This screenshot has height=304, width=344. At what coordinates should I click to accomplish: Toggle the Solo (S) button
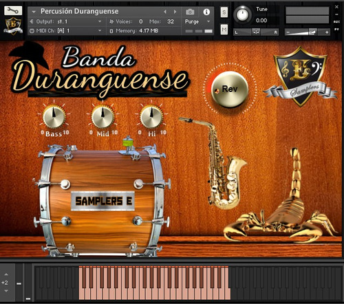coord(224,12)
